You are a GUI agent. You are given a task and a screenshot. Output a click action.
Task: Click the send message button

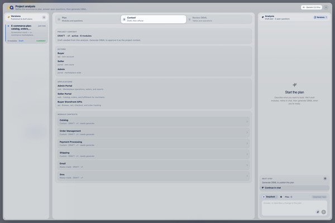pyautogui.click(x=323, y=212)
